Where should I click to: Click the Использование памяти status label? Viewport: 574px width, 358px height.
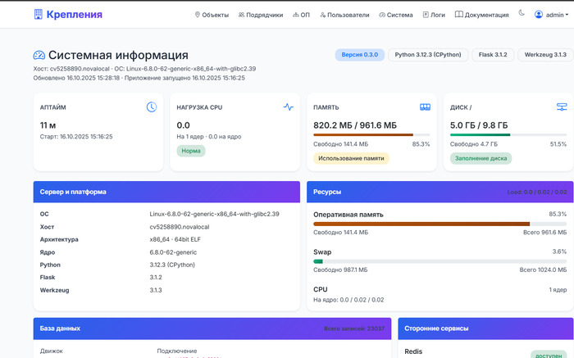pos(351,158)
